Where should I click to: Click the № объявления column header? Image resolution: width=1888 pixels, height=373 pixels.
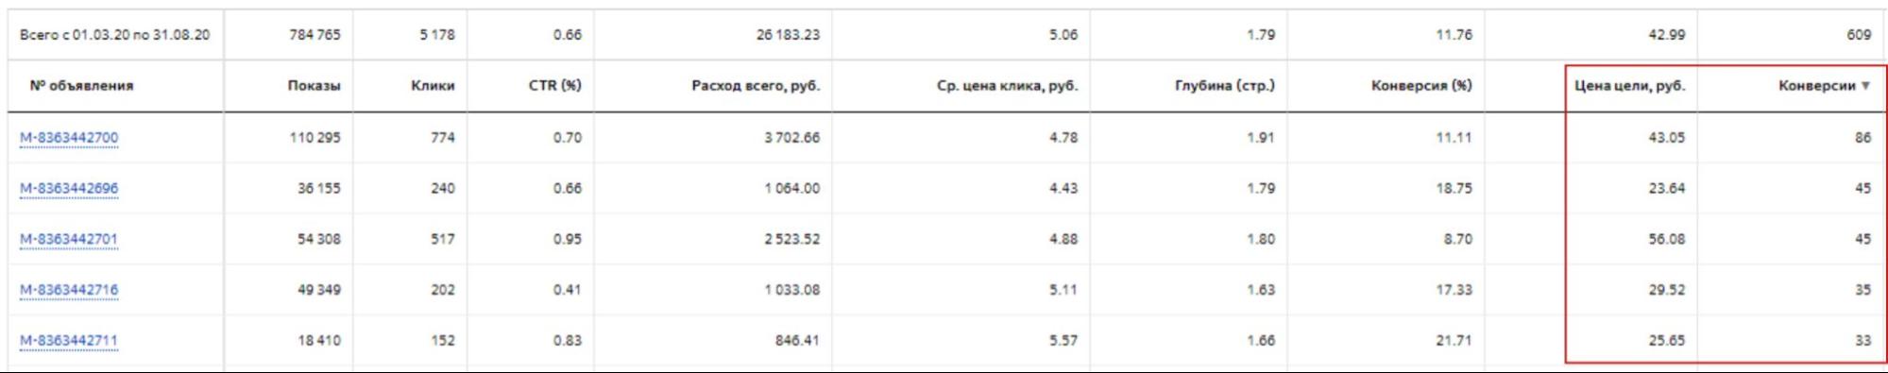81,86
